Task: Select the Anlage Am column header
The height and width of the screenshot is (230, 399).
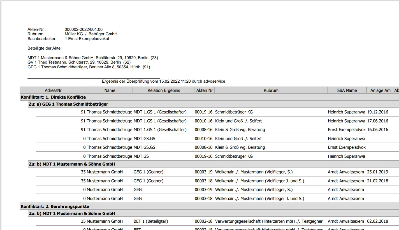Action: (x=380, y=90)
